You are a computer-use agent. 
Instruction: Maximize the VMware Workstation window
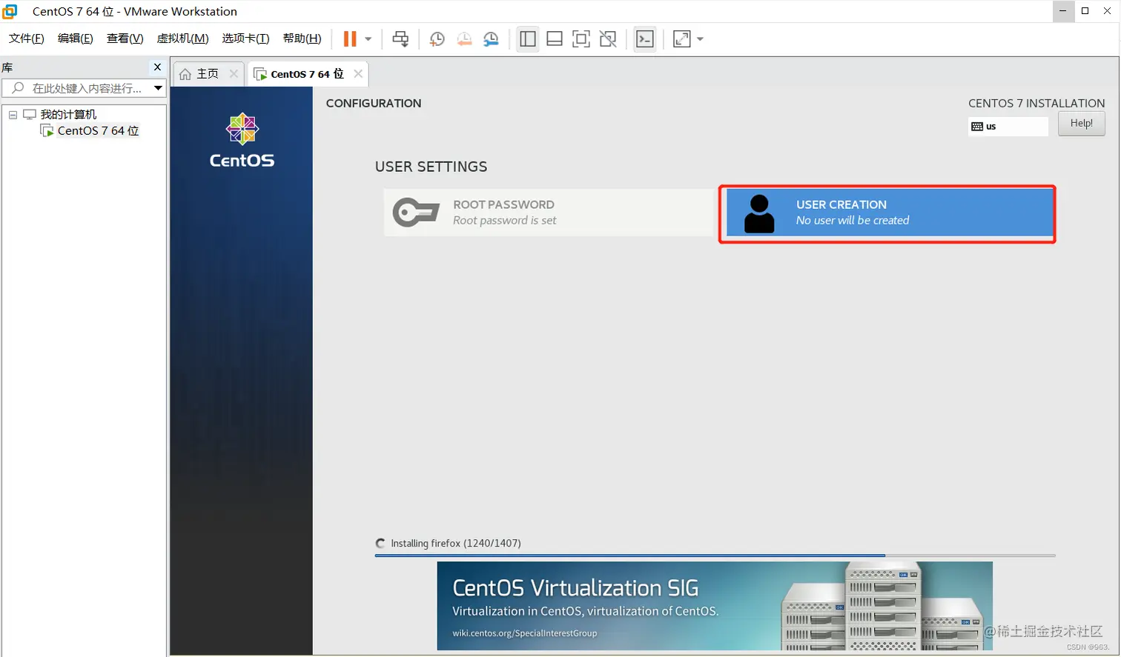[x=1085, y=11]
